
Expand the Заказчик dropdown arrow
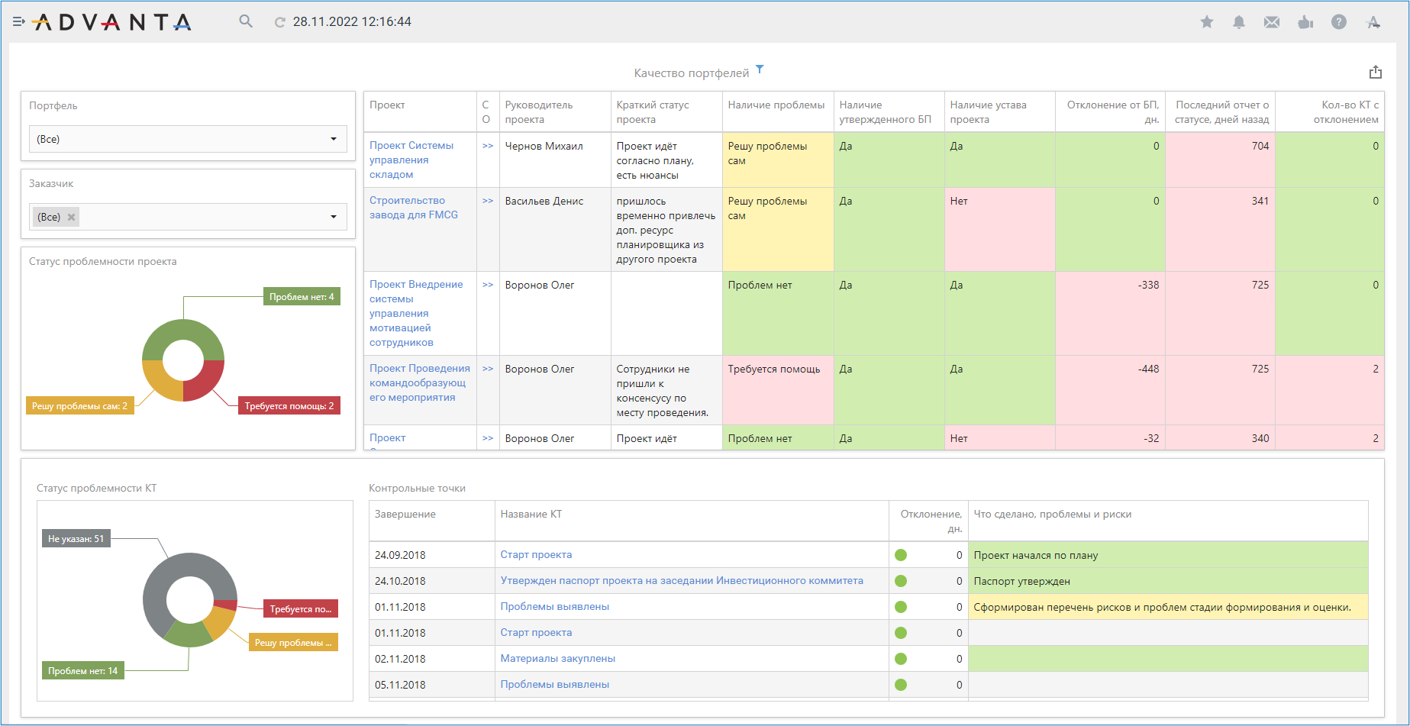tap(333, 217)
